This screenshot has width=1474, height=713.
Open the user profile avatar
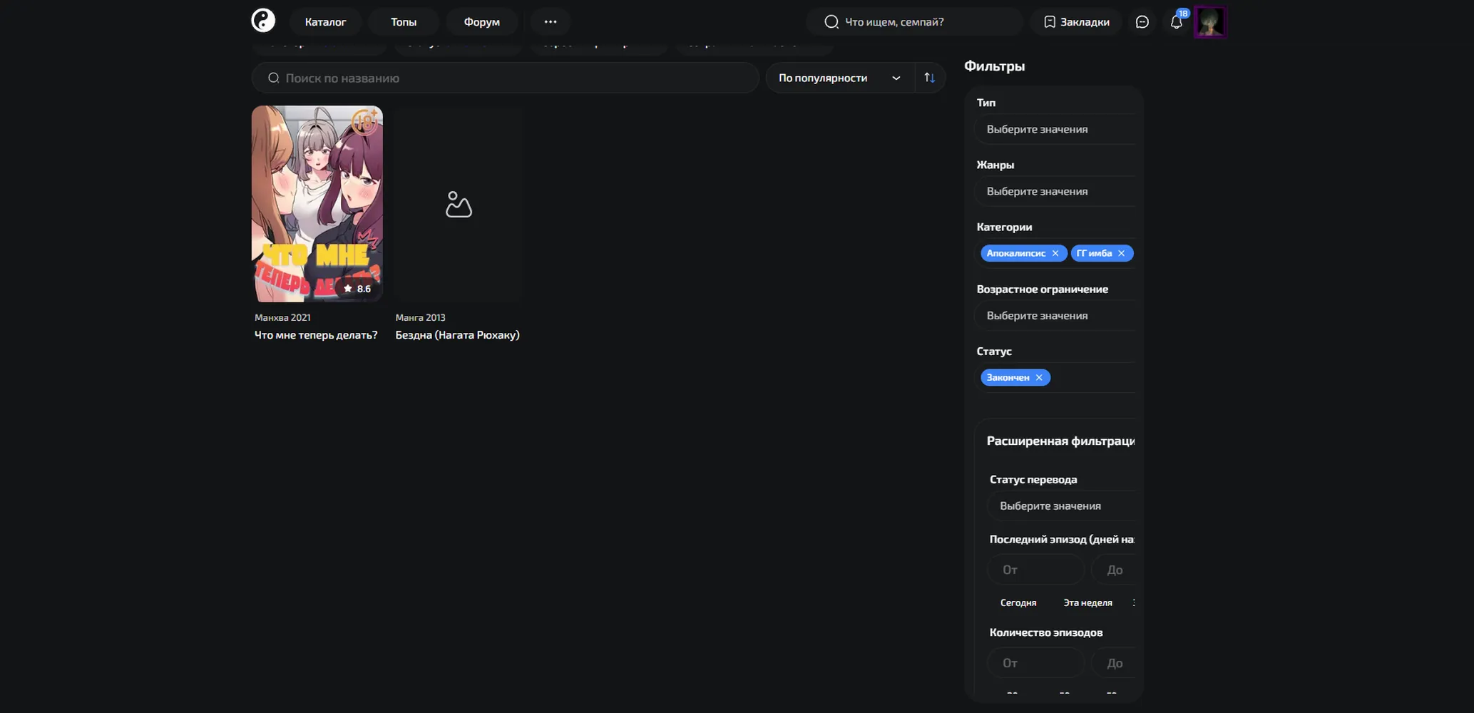tap(1210, 22)
